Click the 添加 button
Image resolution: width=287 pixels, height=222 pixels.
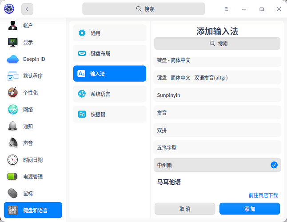(250, 209)
